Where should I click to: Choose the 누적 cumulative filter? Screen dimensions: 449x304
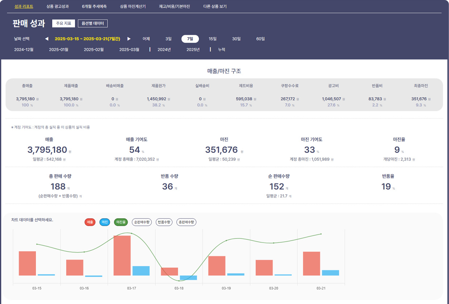coord(221,50)
